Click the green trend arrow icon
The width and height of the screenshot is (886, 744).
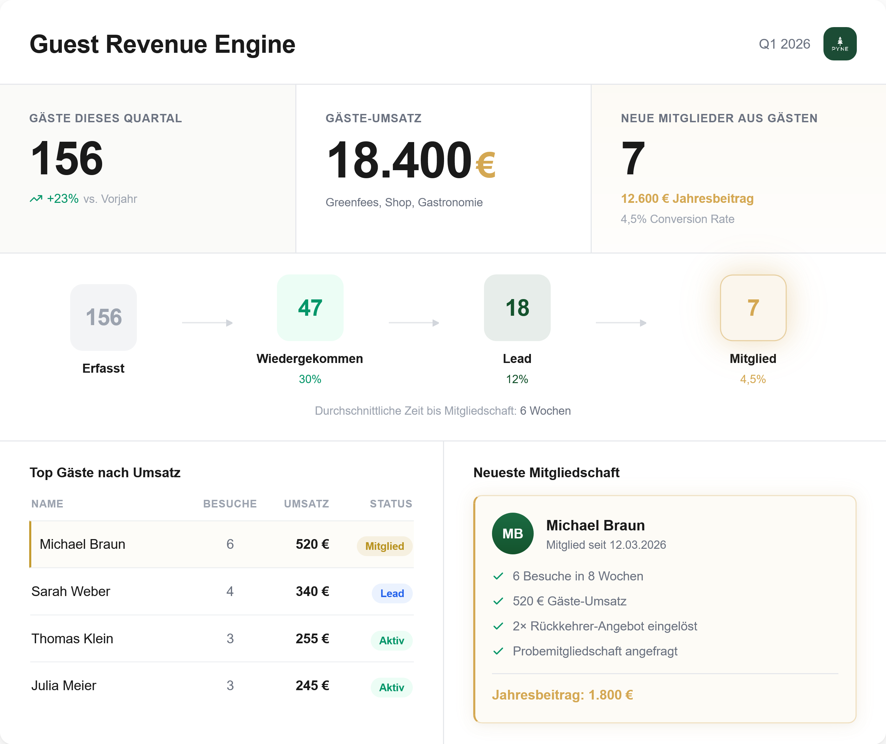click(36, 199)
